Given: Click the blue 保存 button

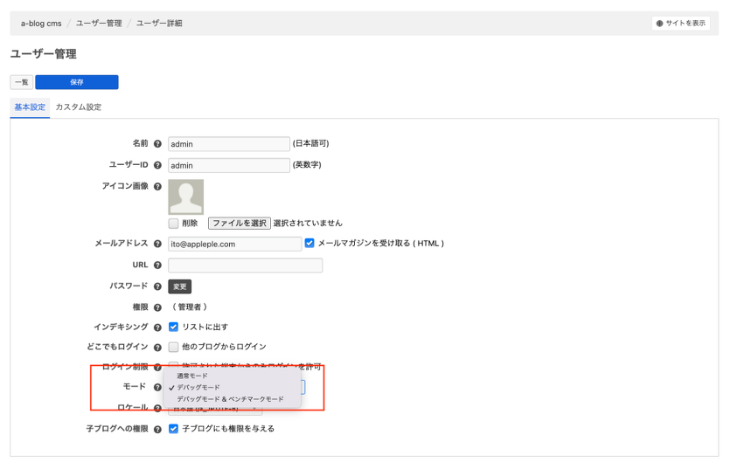Looking at the screenshot, I should [x=77, y=82].
